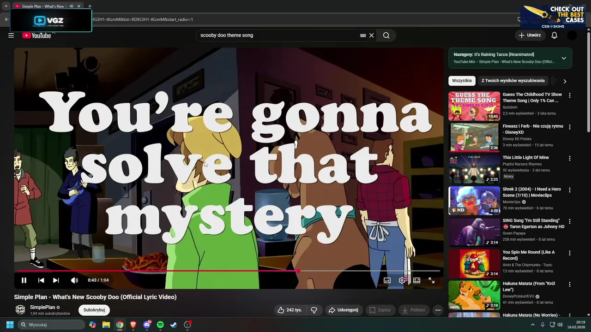Click the progress bar scrubber handle
The width and height of the screenshot is (591, 332).
click(298, 271)
